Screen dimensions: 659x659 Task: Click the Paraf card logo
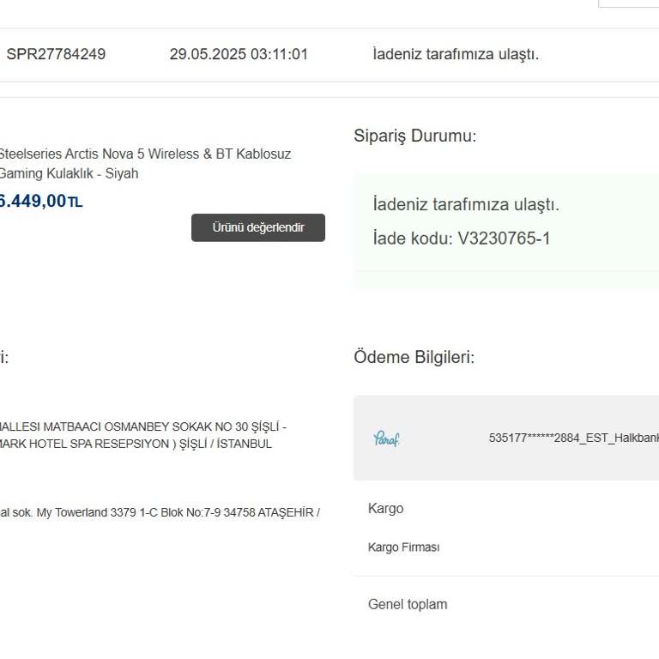pos(387,438)
